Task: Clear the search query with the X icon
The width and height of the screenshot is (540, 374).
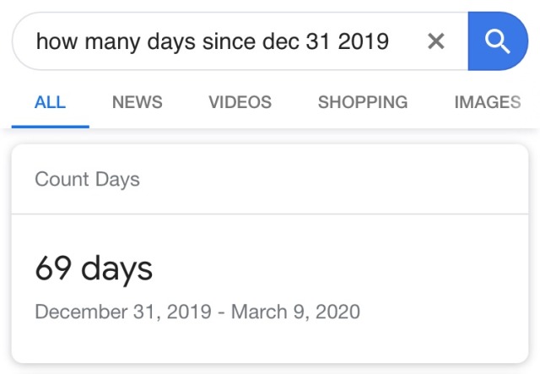Action: pyautogui.click(x=436, y=41)
